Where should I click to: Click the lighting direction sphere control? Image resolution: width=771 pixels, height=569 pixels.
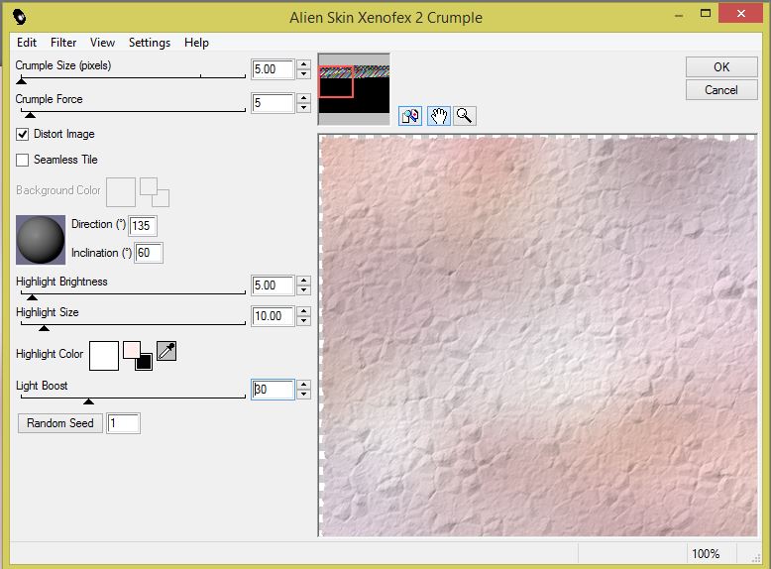41,239
